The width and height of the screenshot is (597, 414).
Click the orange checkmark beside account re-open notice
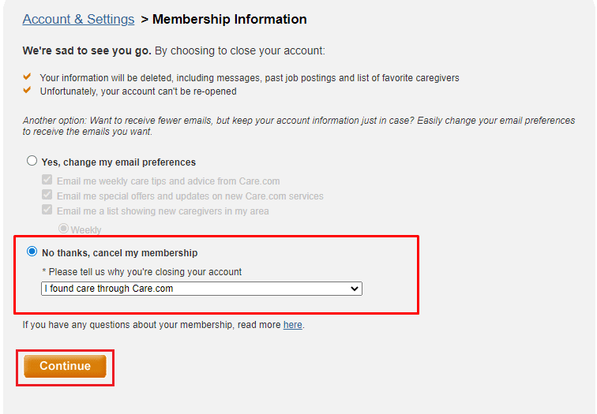tap(27, 91)
